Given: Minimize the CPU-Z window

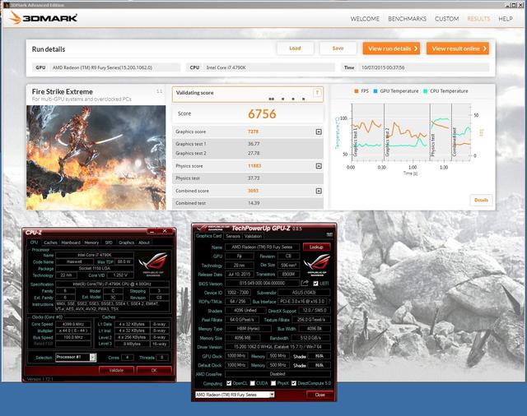Looking at the screenshot, I should [x=152, y=231].
